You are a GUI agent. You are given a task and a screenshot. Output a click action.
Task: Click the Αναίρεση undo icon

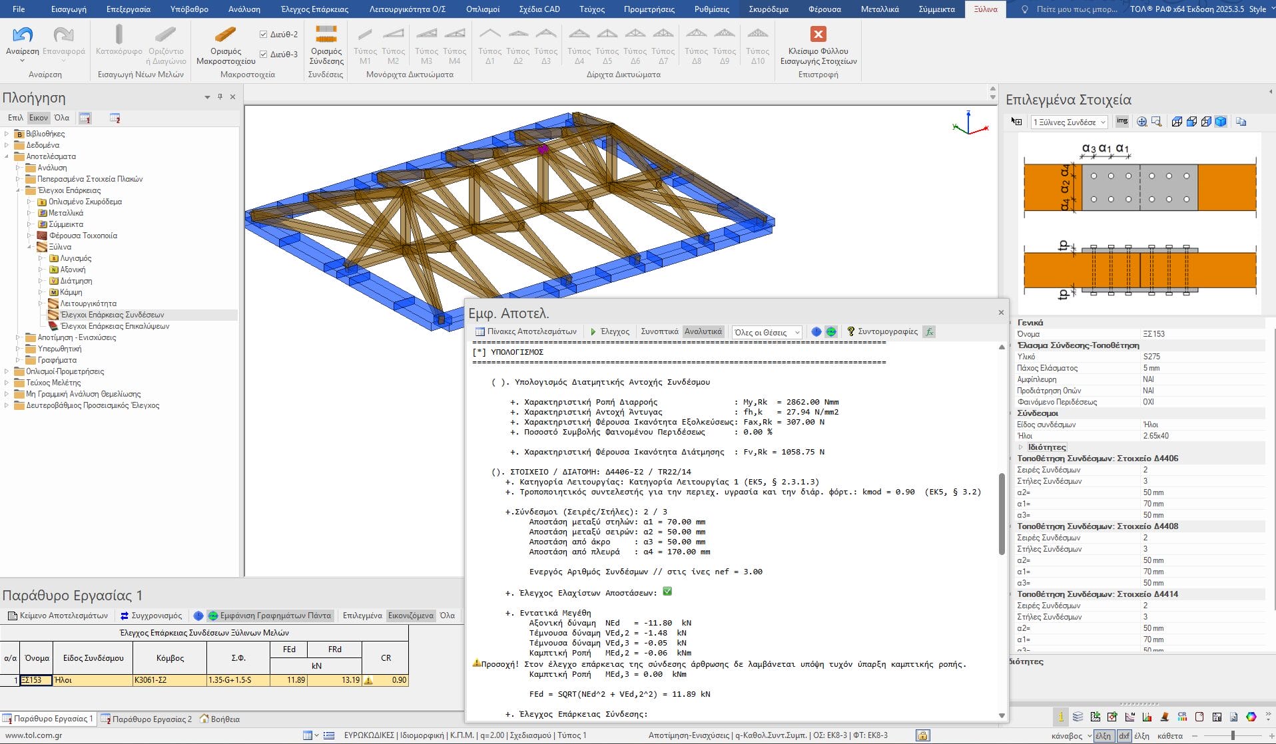[22, 35]
